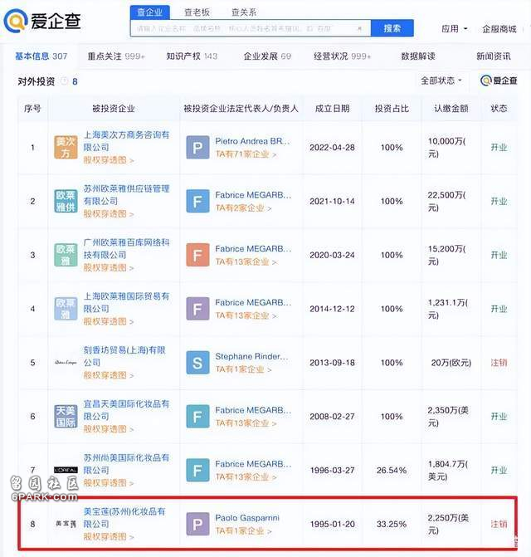Expand 股权穿透图 for 宜昌天美国际化妆品
The image size is (531, 557).
[109, 429]
